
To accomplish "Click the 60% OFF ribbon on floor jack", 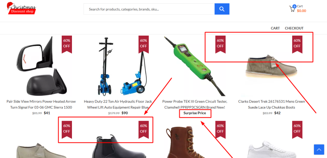I will tap(144, 44).
